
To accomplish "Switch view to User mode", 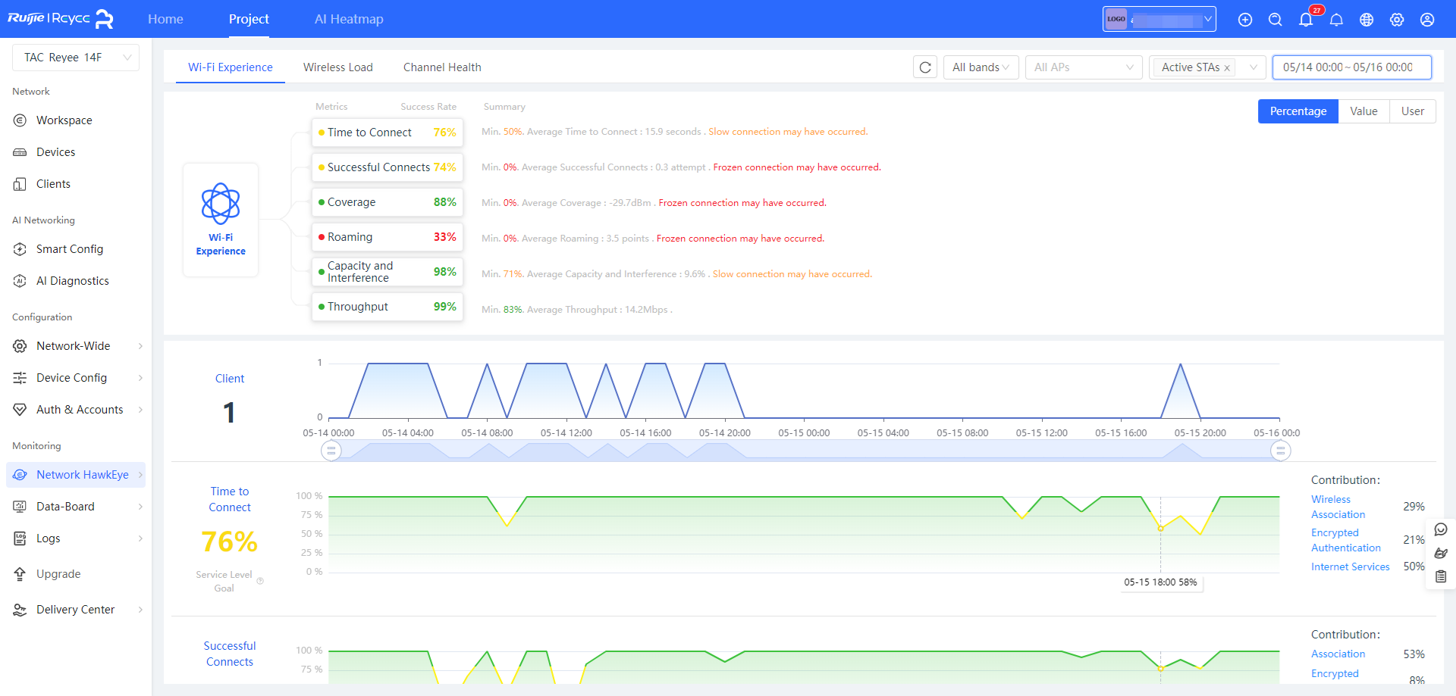I will [1412, 111].
